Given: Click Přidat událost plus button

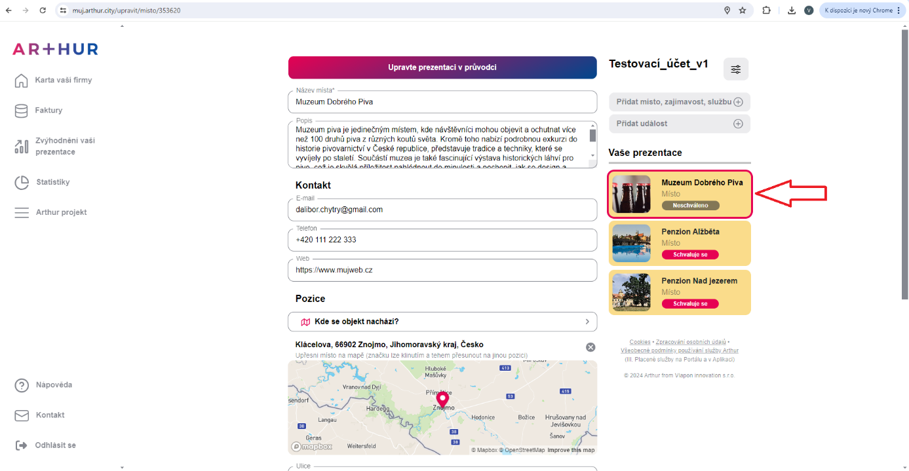Looking at the screenshot, I should pyautogui.click(x=738, y=124).
